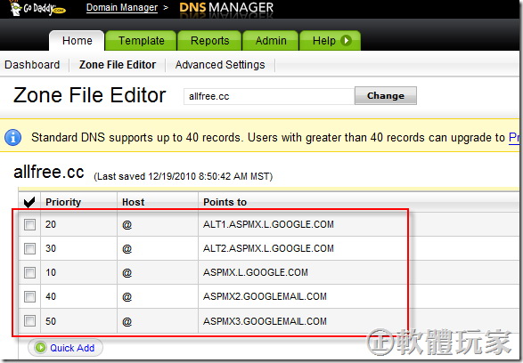Click the Priority column header
Image resolution: width=523 pixels, height=363 pixels.
(63, 202)
